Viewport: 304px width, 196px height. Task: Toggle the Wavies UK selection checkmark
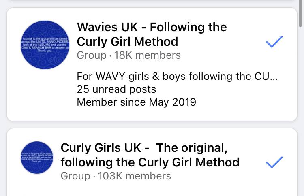pos(274,42)
